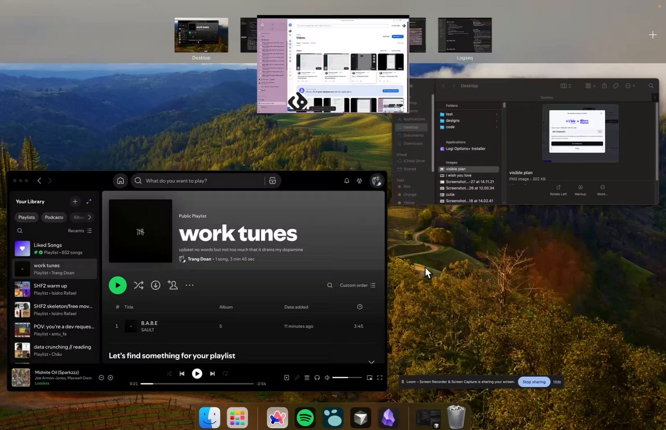
Task: Play the work tunes playlist
Action: pos(118,285)
